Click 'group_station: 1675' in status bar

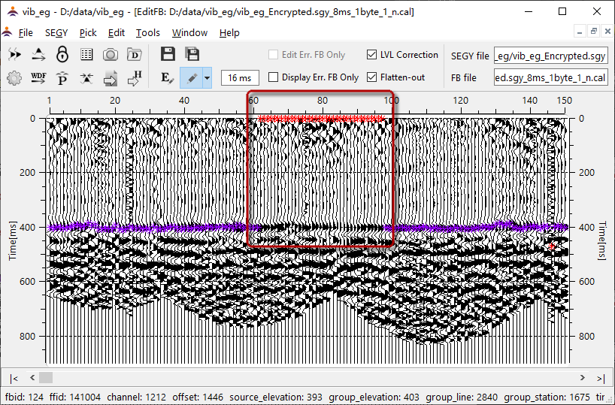click(x=547, y=397)
